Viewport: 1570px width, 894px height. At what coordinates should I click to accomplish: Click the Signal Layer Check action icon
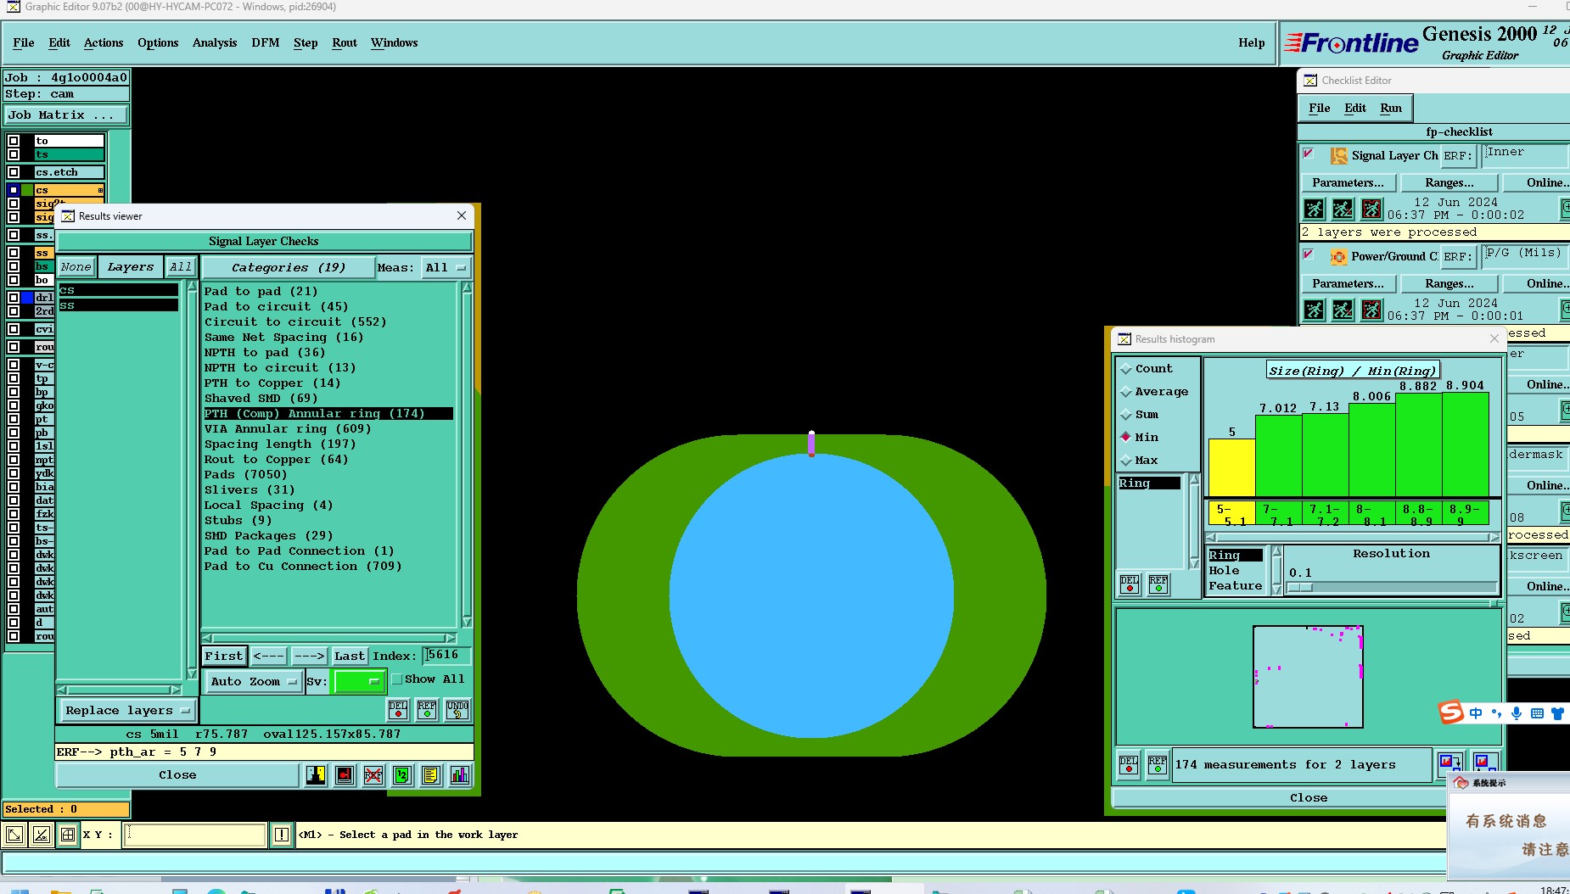click(1339, 156)
